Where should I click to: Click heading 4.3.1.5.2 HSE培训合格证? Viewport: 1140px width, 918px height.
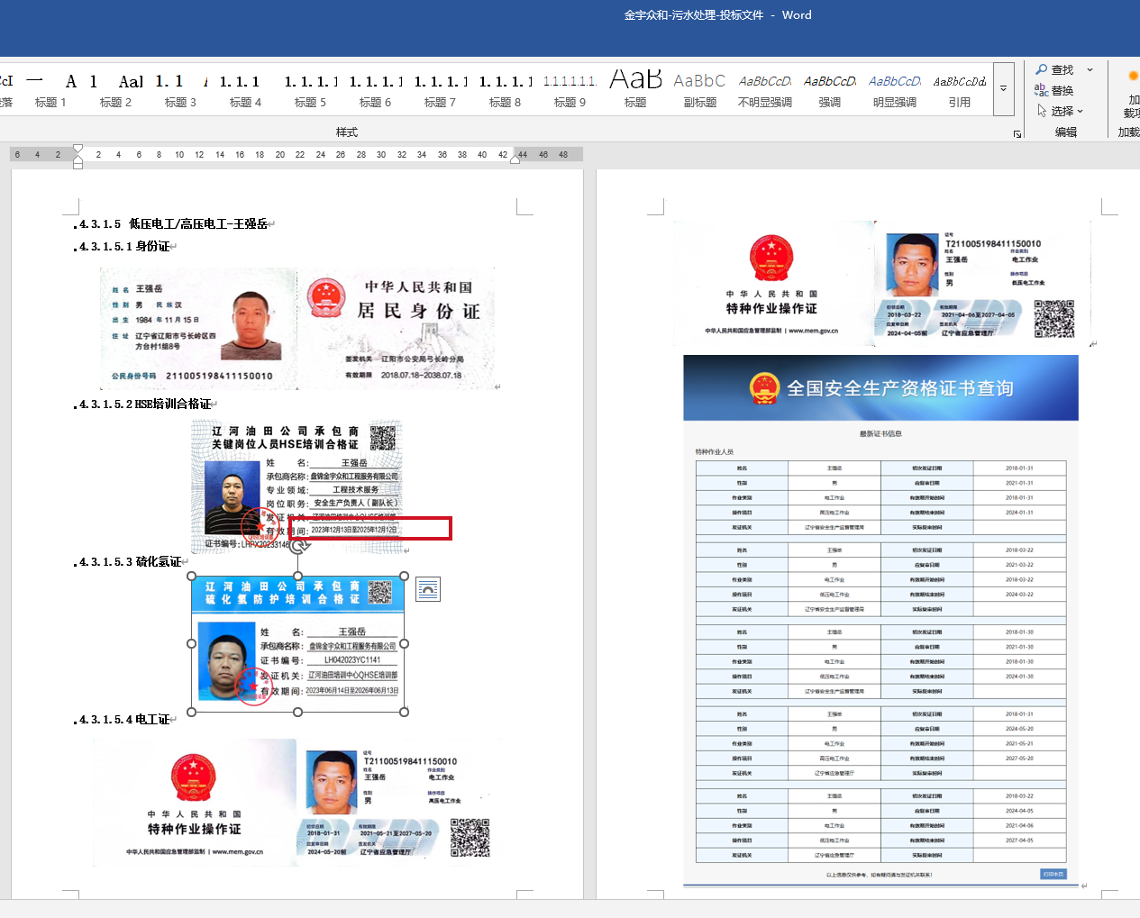[x=145, y=404]
